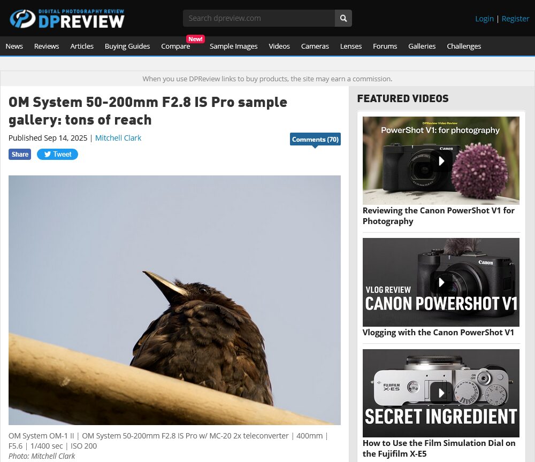Open the Compare menu item
This screenshot has height=462, width=535.
[175, 46]
